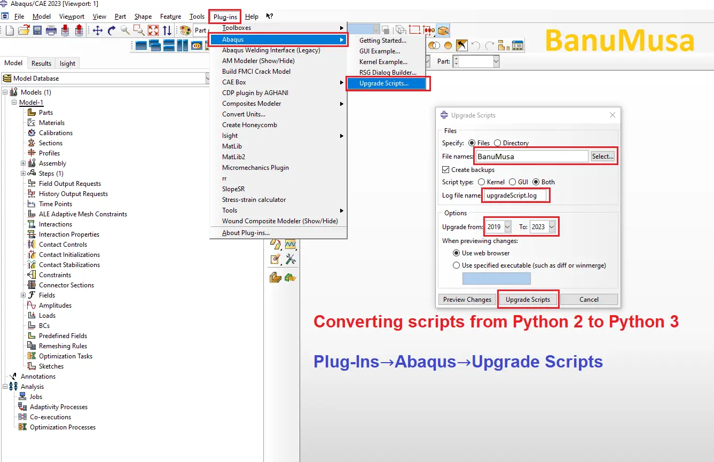
Task: Select the Pan View tool
Action: point(98,30)
